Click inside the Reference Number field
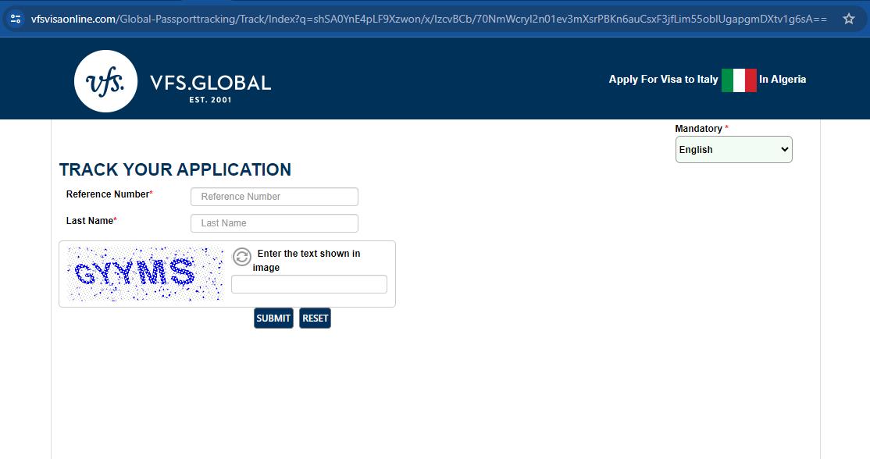The image size is (870, 459). pos(274,196)
